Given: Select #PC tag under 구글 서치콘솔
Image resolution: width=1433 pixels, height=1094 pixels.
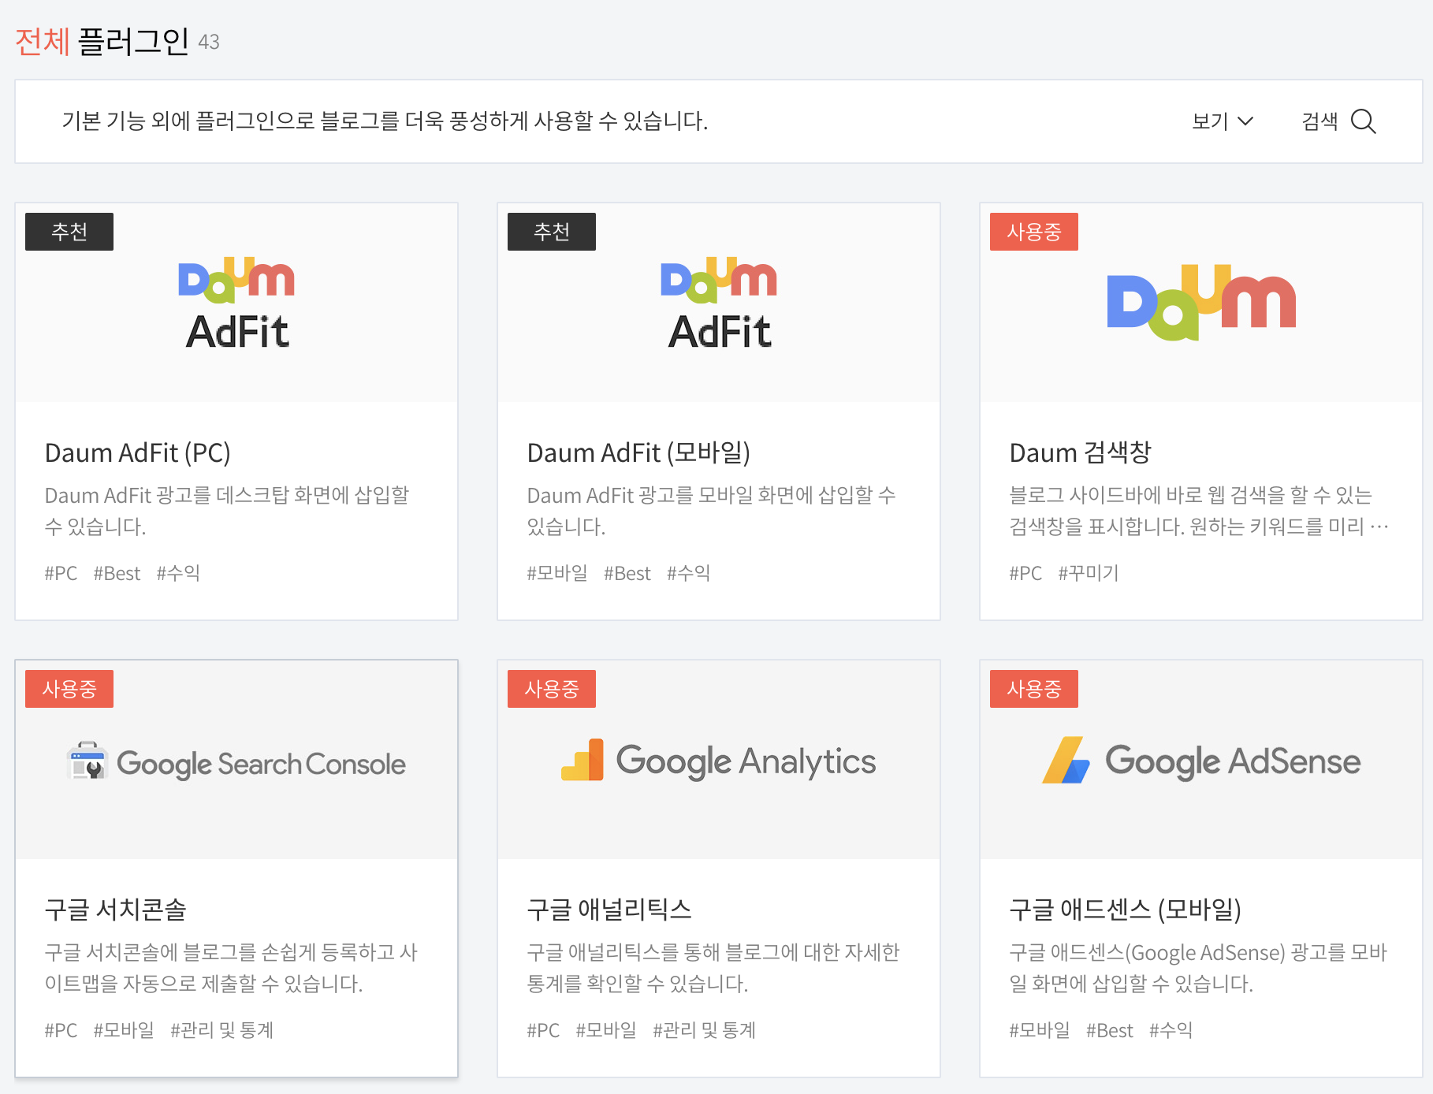Looking at the screenshot, I should point(61,1030).
